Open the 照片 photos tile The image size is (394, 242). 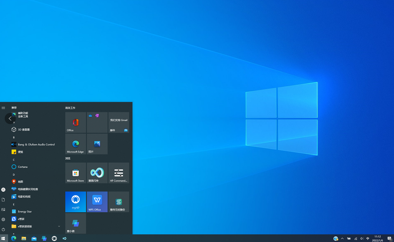(97, 144)
